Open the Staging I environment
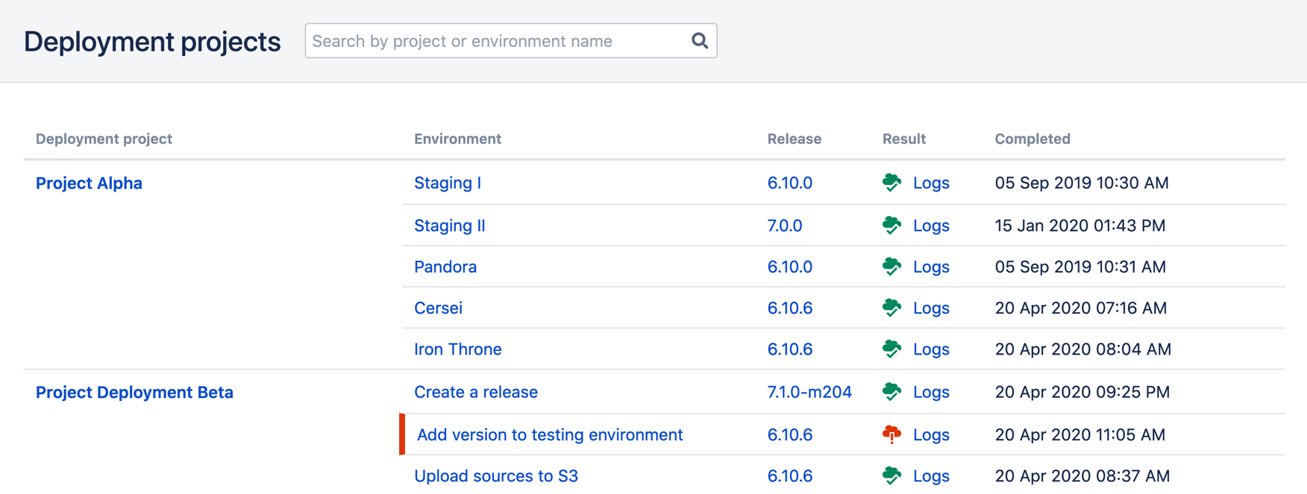Screen dimensions: 1307x494 448,183
